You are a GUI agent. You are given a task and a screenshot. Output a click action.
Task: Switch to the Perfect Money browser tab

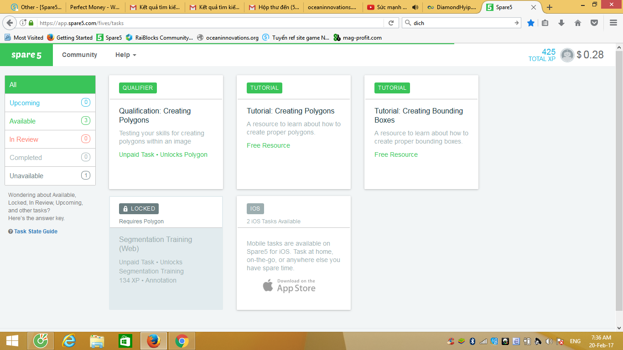[x=95, y=7]
